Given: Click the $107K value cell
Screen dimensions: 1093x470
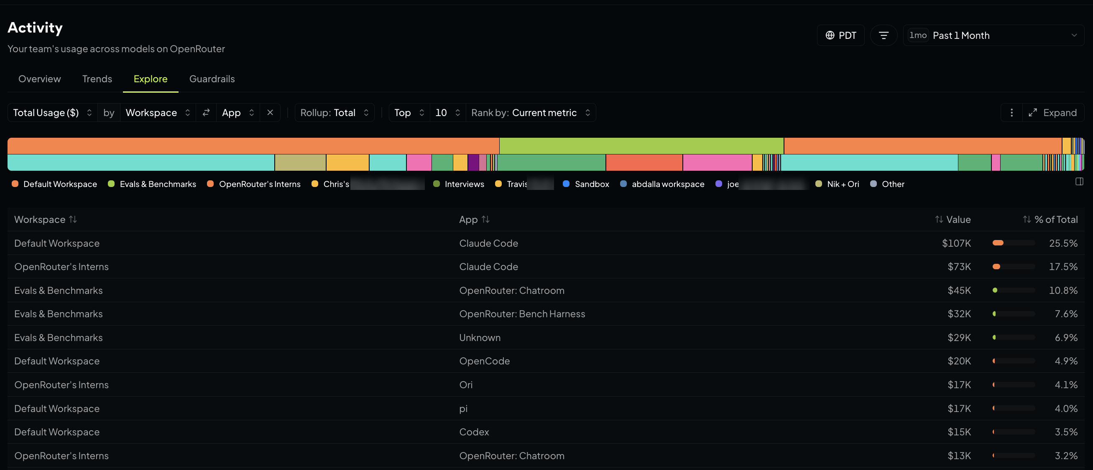Looking at the screenshot, I should click(956, 243).
